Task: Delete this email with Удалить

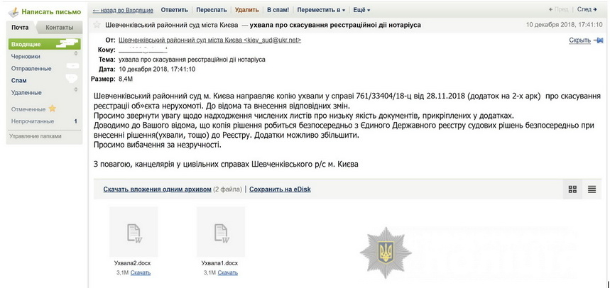Action: point(246,10)
